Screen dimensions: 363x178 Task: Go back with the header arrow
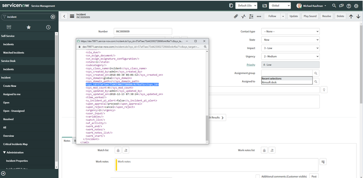click(64, 16)
